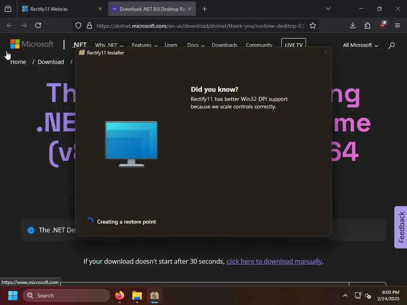Expand the All Microsoft dropdown
This screenshot has height=305, width=407.
tap(360, 45)
